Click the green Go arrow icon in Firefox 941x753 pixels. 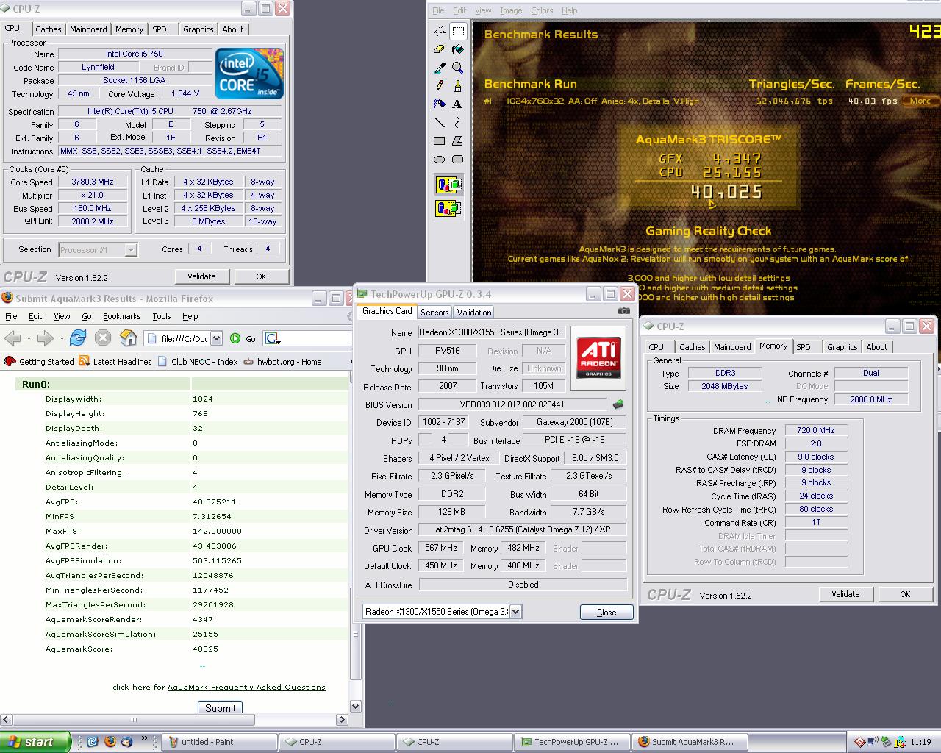coord(235,338)
